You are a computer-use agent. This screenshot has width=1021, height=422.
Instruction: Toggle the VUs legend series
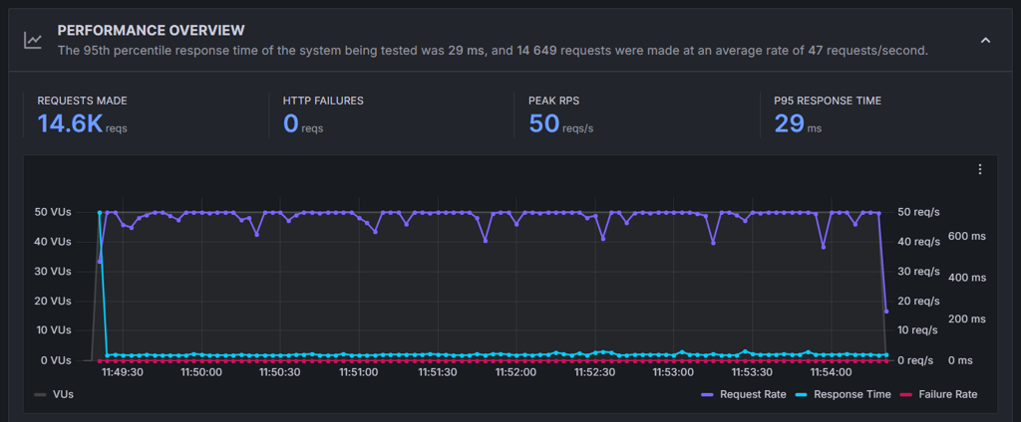coord(54,394)
